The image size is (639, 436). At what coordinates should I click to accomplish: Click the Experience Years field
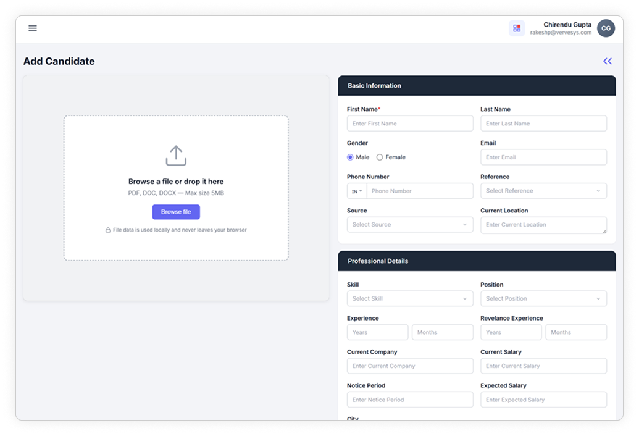click(x=377, y=332)
